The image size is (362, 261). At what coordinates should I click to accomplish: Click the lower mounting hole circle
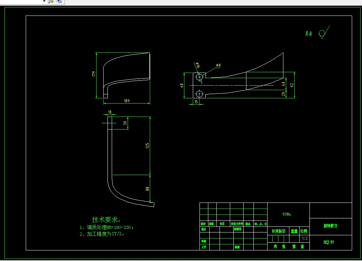pos(199,94)
